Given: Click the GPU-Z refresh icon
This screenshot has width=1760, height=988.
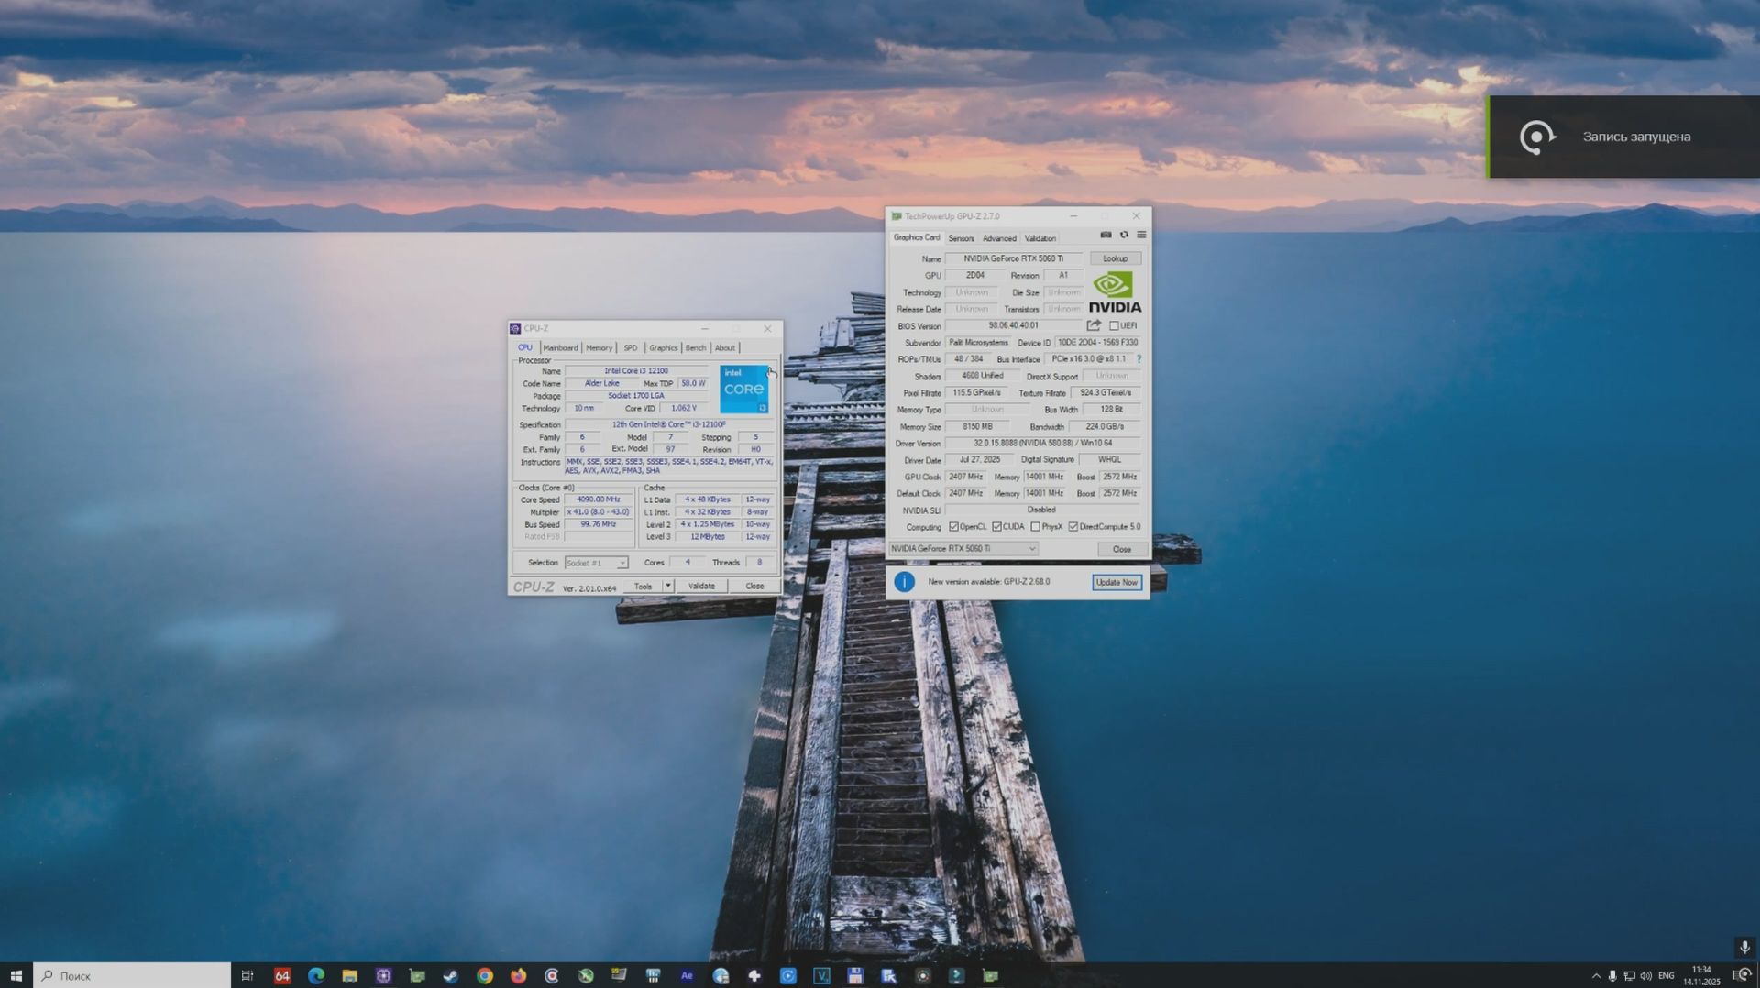Looking at the screenshot, I should [x=1124, y=236].
